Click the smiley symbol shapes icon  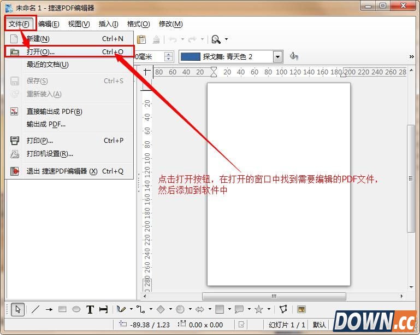pos(180,309)
